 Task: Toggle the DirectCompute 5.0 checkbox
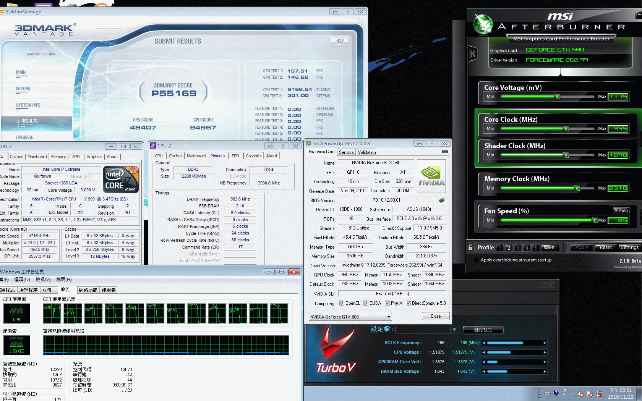click(408, 303)
